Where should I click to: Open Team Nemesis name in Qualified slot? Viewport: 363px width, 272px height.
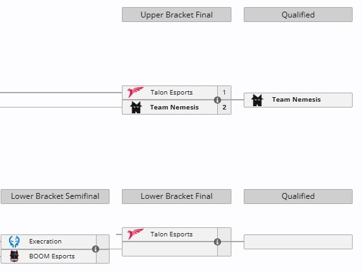(296, 100)
